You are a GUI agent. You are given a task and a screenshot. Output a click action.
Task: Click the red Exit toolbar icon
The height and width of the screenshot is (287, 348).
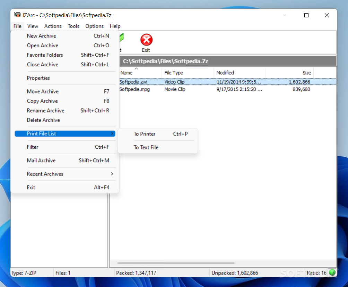[x=146, y=40]
